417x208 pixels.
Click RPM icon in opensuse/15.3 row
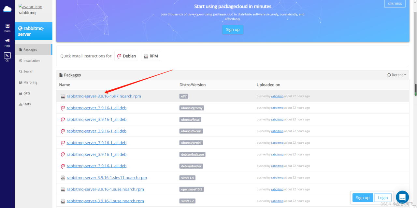pyautogui.click(x=63, y=189)
